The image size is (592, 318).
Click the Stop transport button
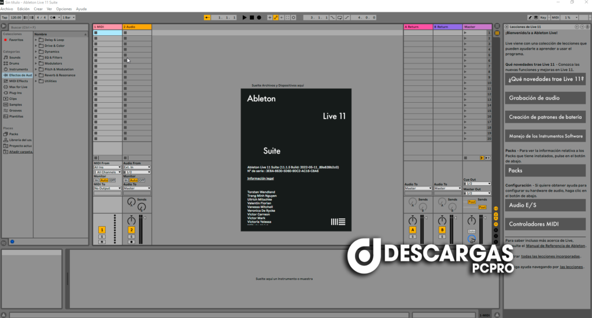click(x=252, y=18)
